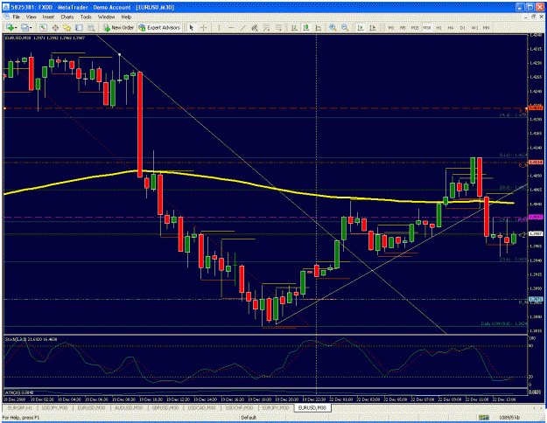Select the H4 timeframe
The image size is (547, 423).
451,27
